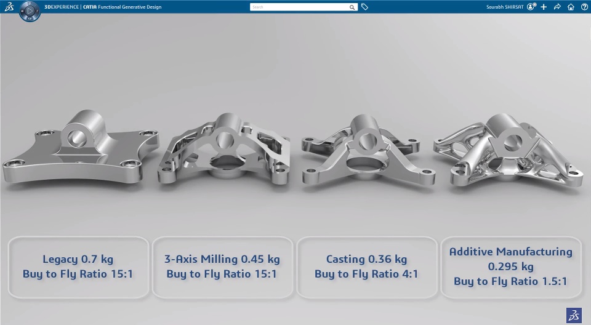The image size is (591, 325).
Task: Click the Sourabh SHIRSAT user name
Action: click(505, 7)
